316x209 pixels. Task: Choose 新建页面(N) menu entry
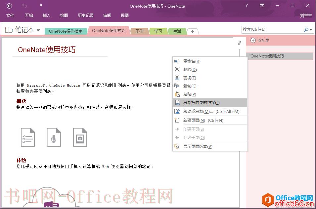(210, 120)
